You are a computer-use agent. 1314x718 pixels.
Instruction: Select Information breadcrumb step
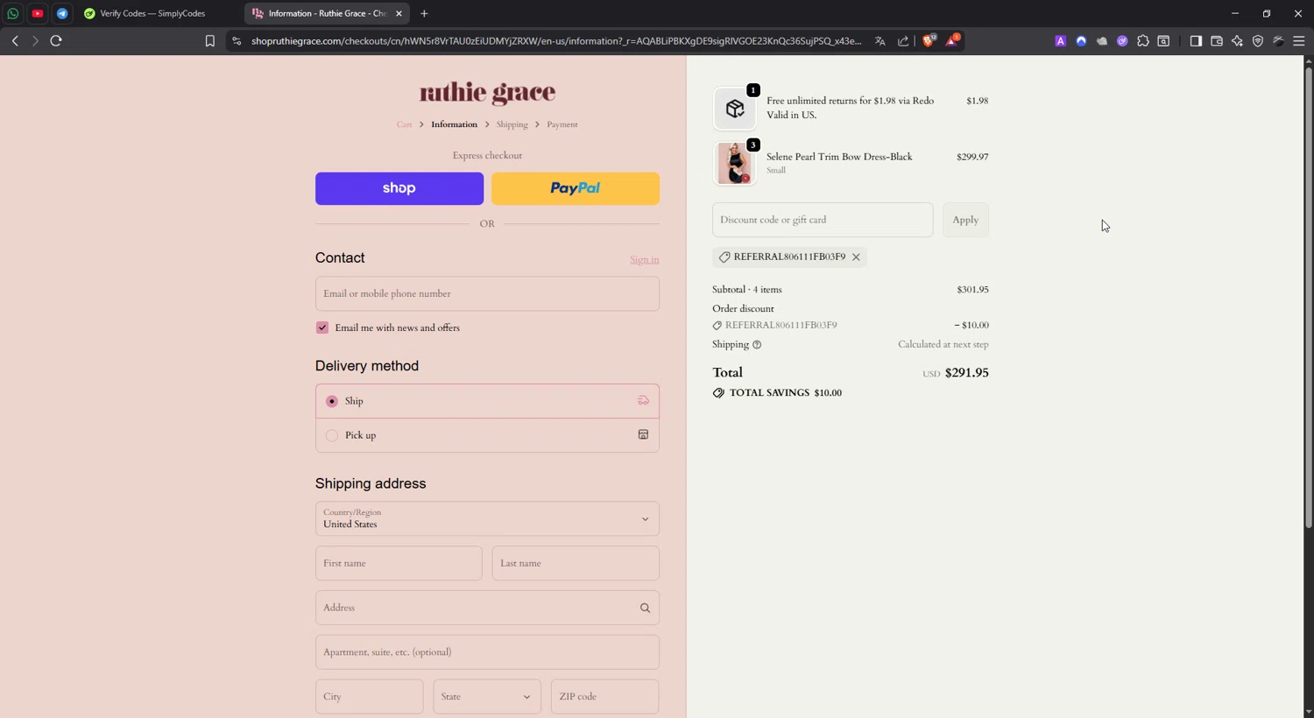click(454, 124)
